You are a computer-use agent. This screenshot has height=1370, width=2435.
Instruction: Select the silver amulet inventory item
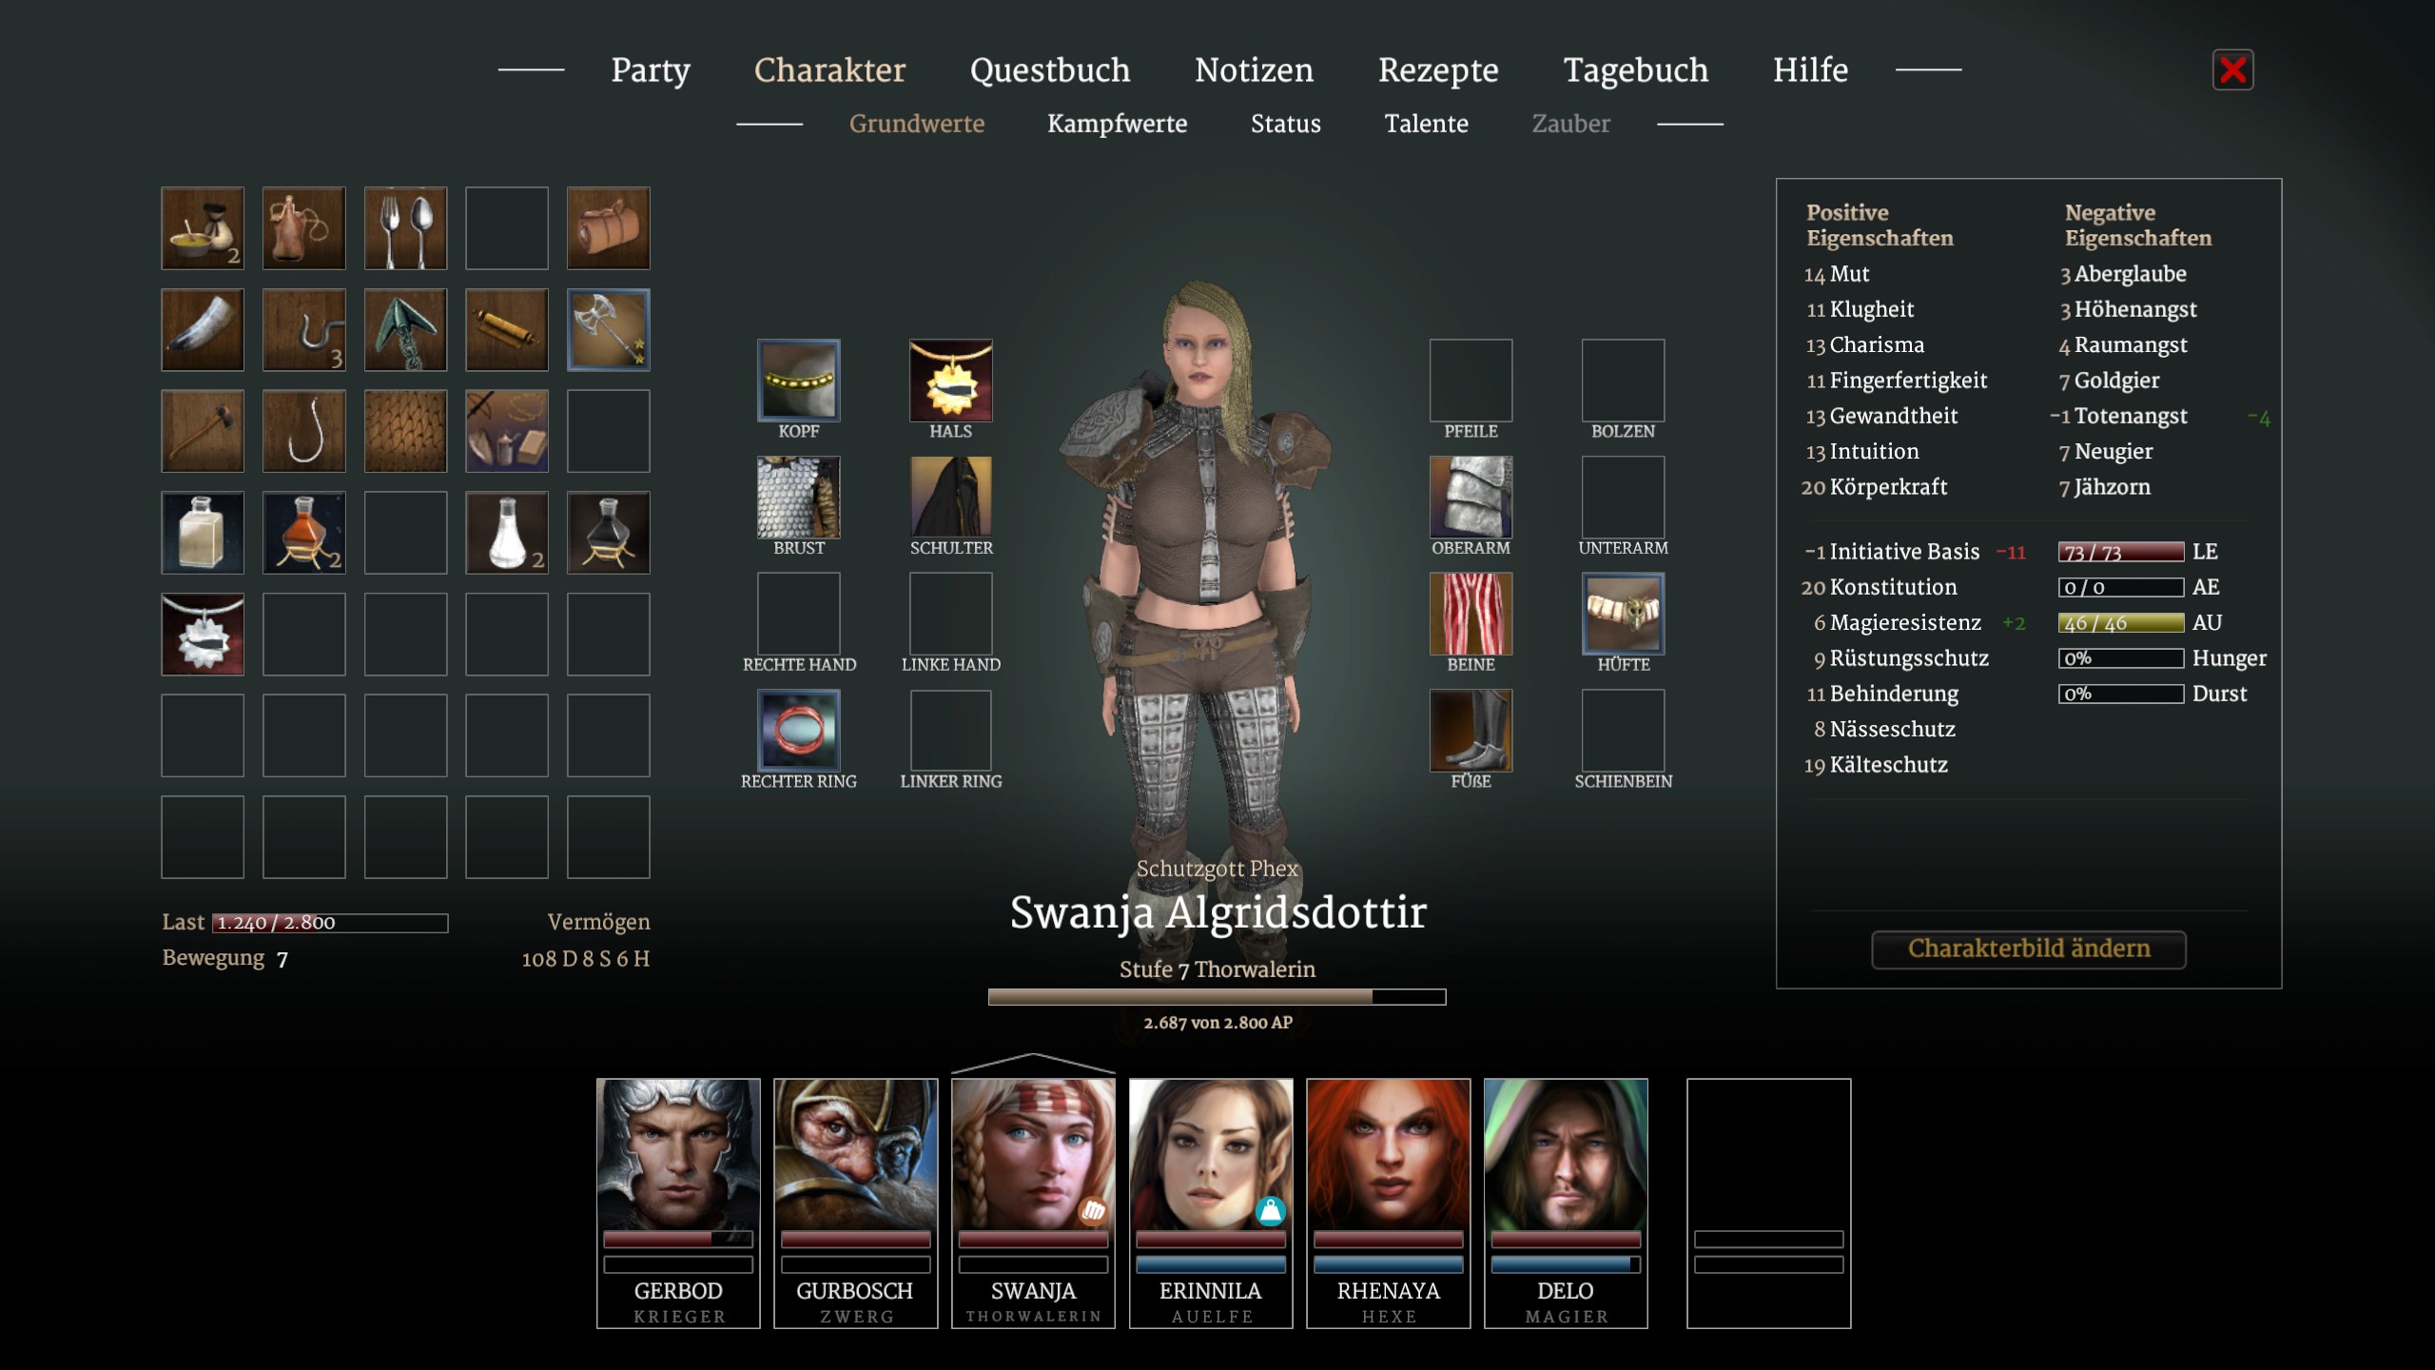tap(203, 635)
